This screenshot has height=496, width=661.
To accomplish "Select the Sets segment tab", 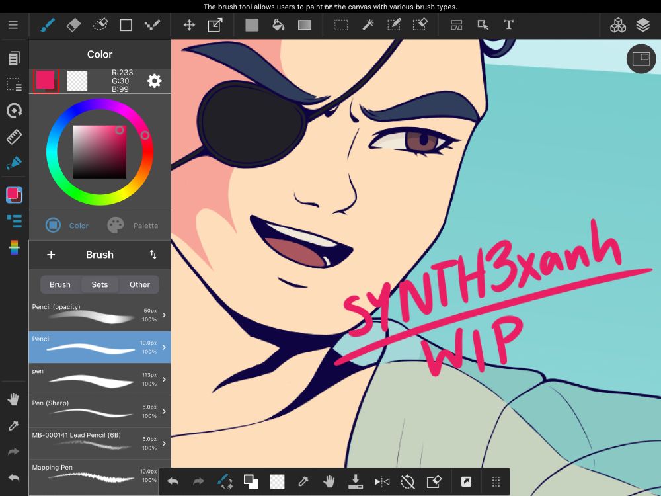I will pos(100,284).
